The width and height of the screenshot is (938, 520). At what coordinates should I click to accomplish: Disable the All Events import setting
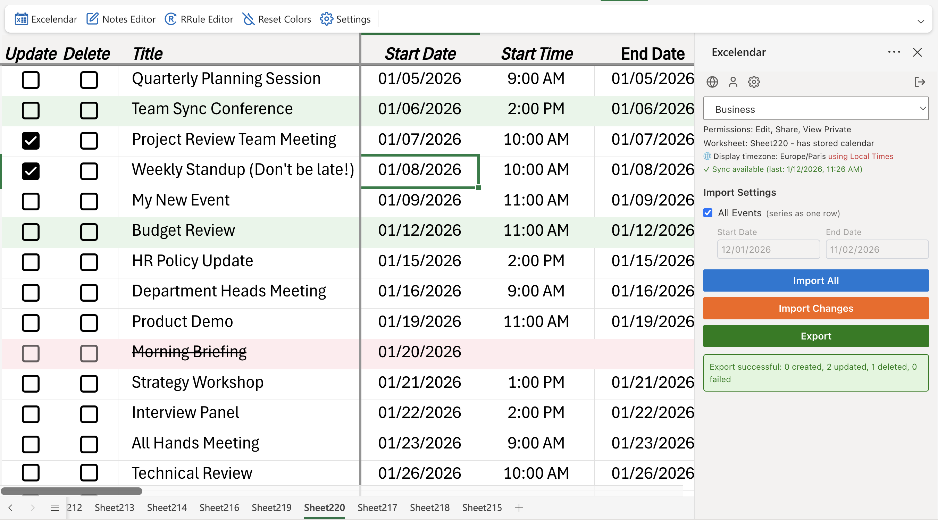point(708,213)
